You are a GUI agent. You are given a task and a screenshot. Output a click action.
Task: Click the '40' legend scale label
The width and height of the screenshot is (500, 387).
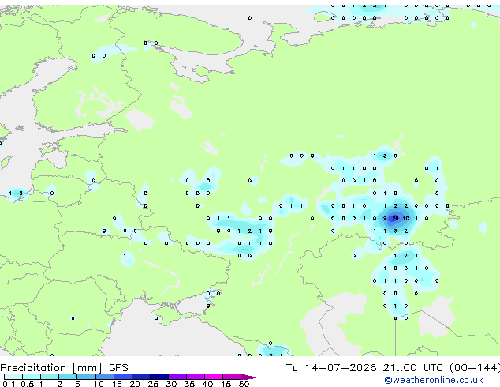[207, 384]
